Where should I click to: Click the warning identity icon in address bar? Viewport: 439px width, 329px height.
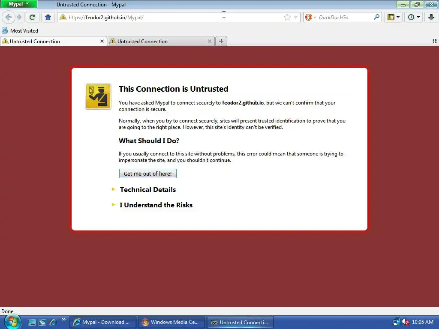coord(63,17)
